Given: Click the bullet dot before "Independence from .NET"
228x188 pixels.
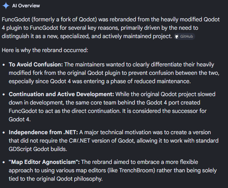Looking at the screenshot, I should coord(4,133).
